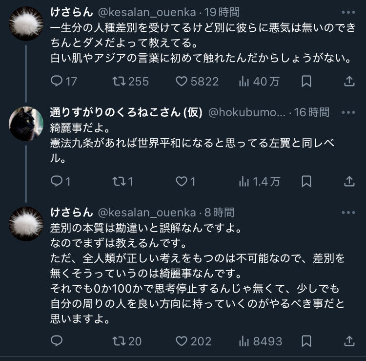Bookmark the first けさらん tweet

306,81
